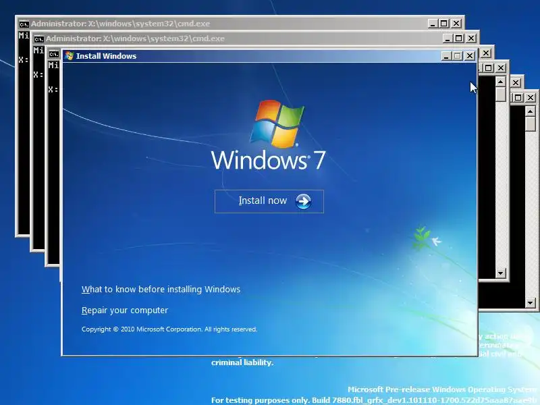The height and width of the screenshot is (405, 540).
Task: Click scroll-down arrow of rightmost cmd window's scrollbar
Action: 531,303
